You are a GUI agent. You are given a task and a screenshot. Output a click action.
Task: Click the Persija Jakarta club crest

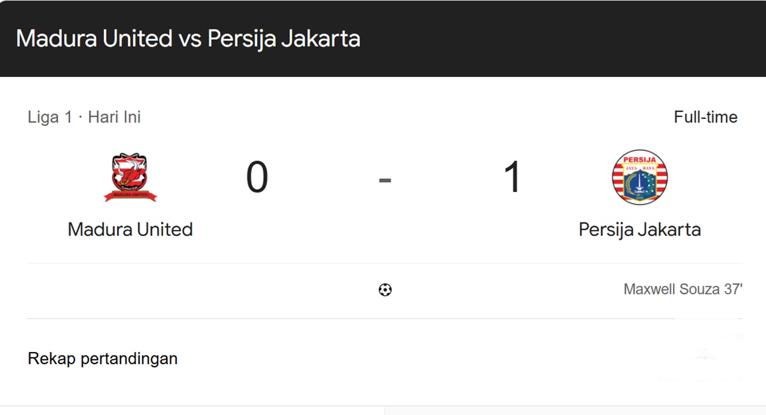639,177
